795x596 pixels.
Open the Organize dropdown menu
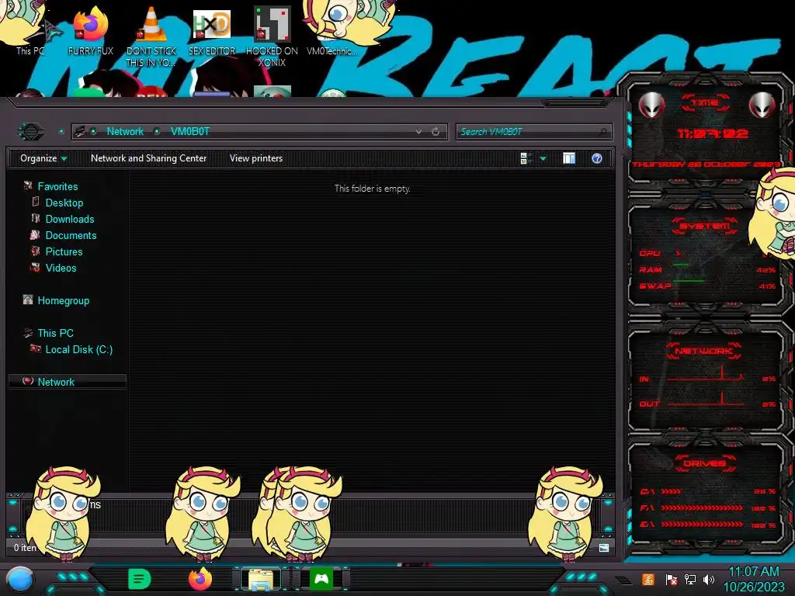[x=43, y=158]
